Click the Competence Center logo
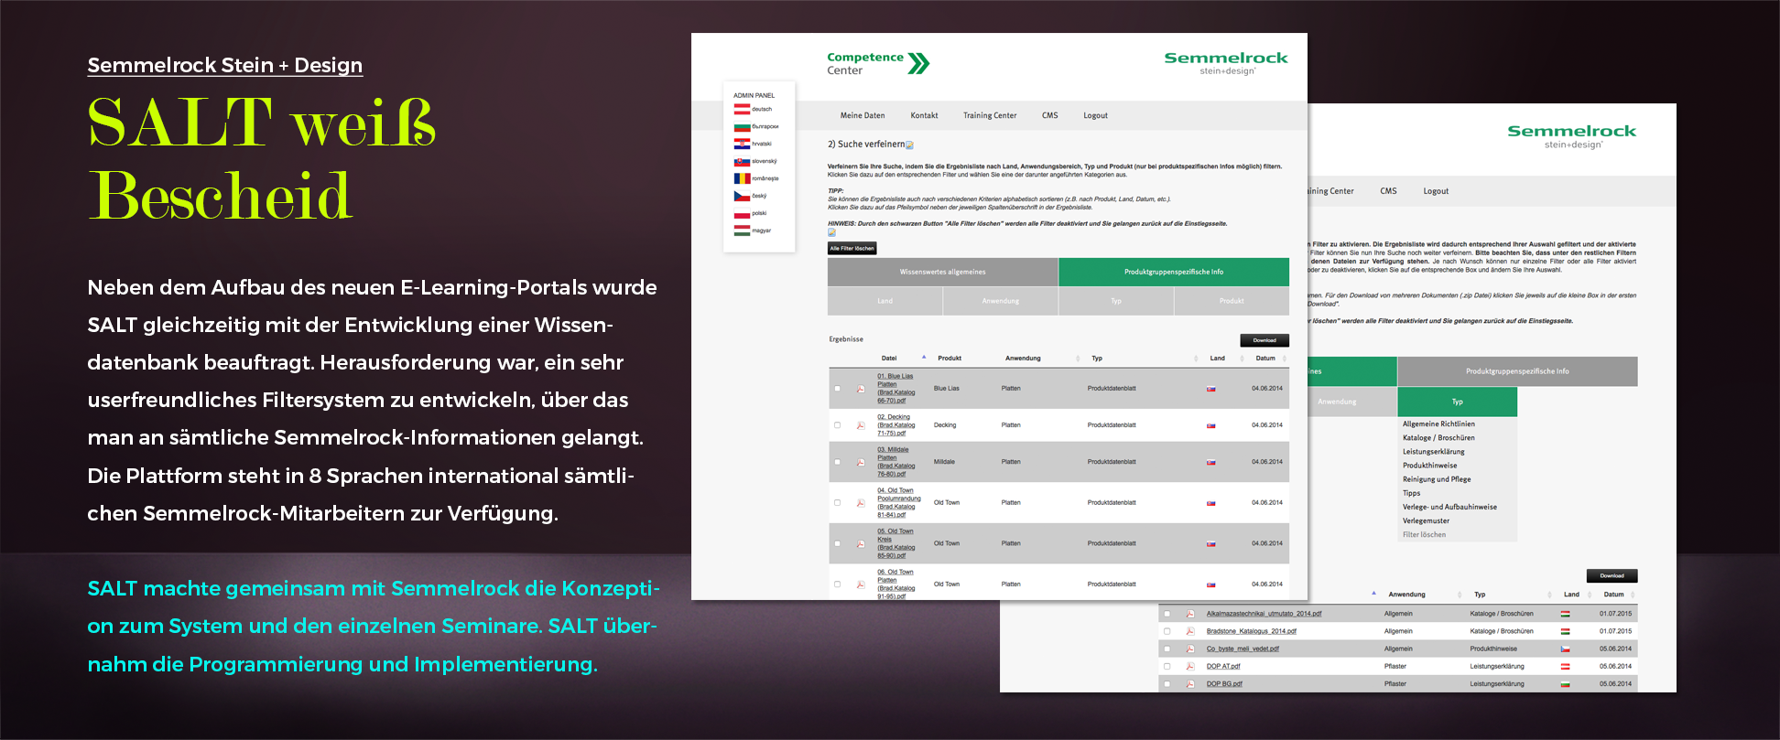1780x740 pixels. coord(877,64)
